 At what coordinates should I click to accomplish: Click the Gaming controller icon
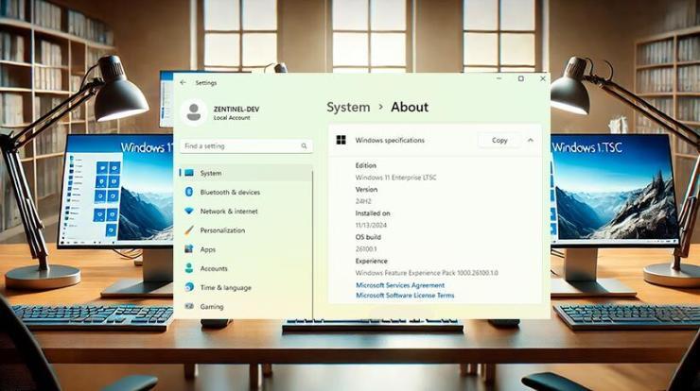point(189,306)
